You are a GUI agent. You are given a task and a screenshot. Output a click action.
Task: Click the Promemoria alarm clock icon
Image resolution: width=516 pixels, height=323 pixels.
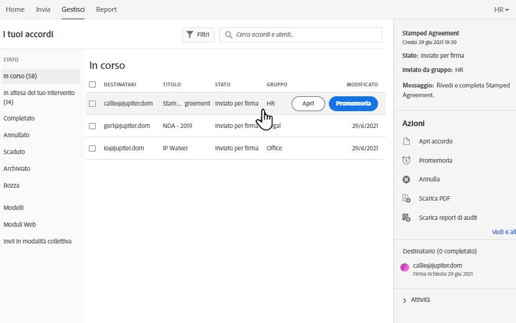[x=407, y=160]
